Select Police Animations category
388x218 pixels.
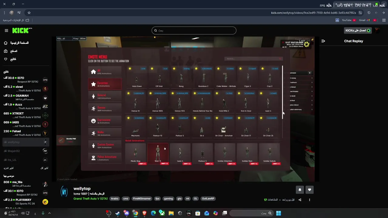pyautogui.click(x=105, y=158)
